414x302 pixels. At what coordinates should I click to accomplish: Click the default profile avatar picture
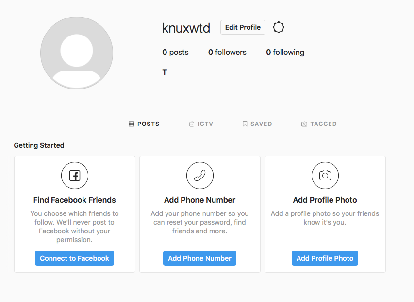(x=77, y=53)
